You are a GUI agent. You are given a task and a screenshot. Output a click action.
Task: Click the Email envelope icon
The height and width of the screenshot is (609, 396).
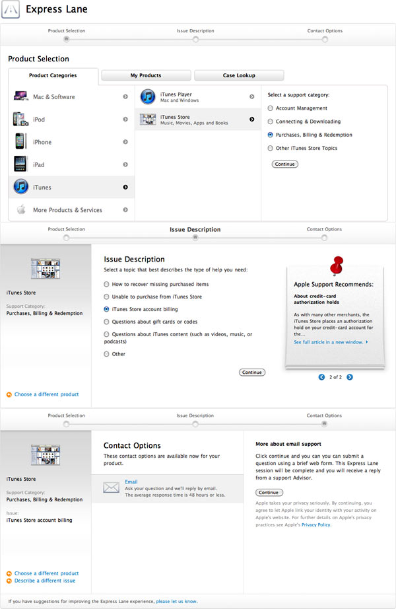coord(112,488)
